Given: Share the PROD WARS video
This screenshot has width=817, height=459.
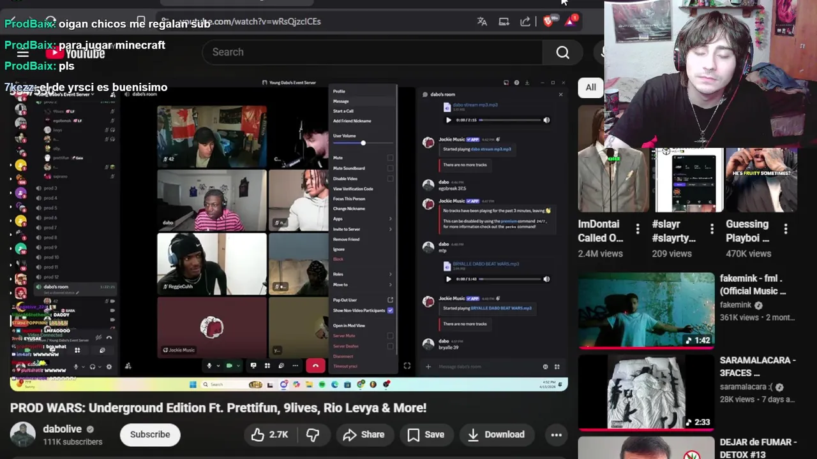Looking at the screenshot, I should pos(363,435).
